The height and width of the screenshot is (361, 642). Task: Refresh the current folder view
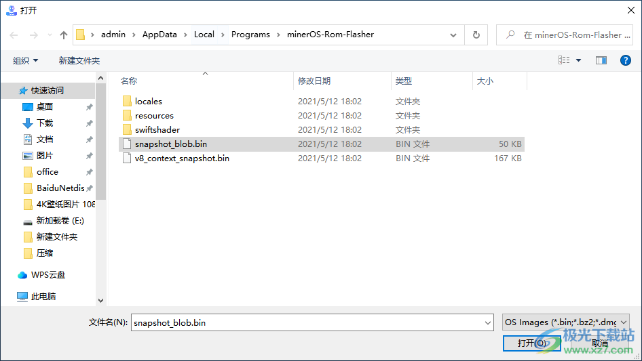coord(476,35)
